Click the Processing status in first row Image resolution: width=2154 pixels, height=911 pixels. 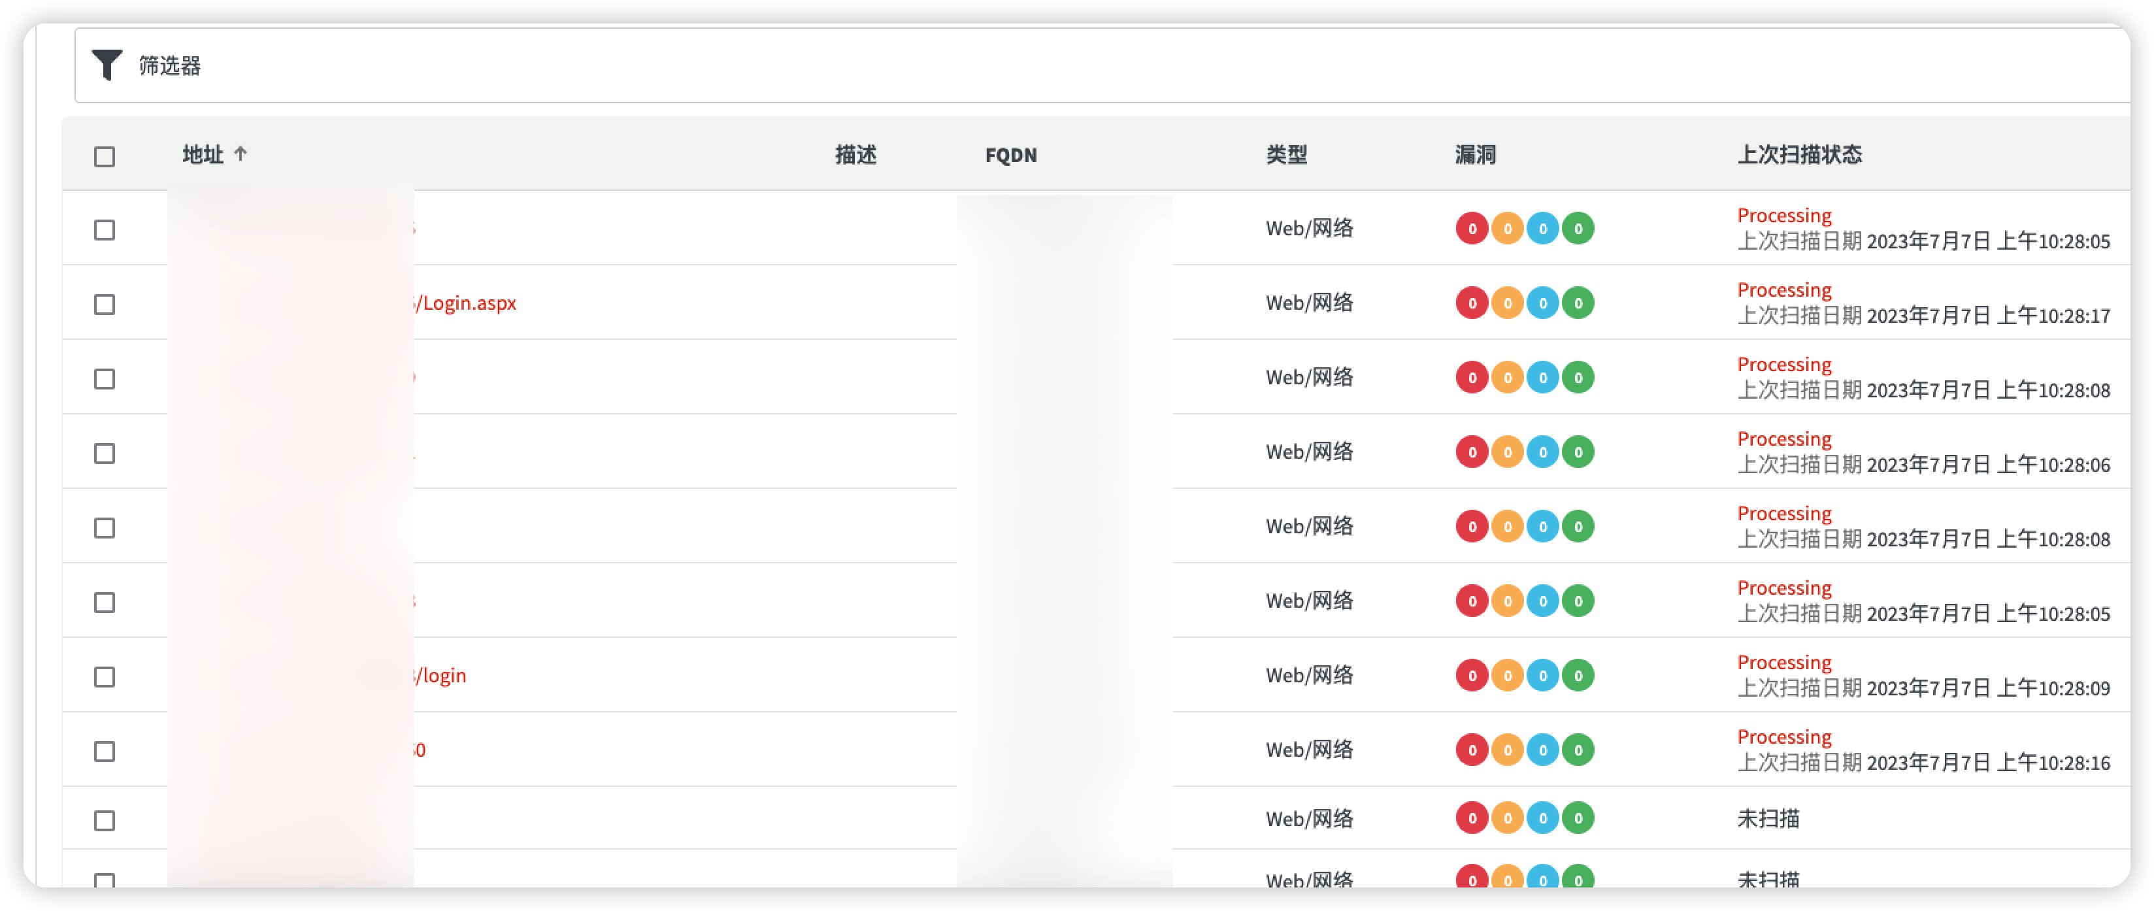click(x=1784, y=215)
